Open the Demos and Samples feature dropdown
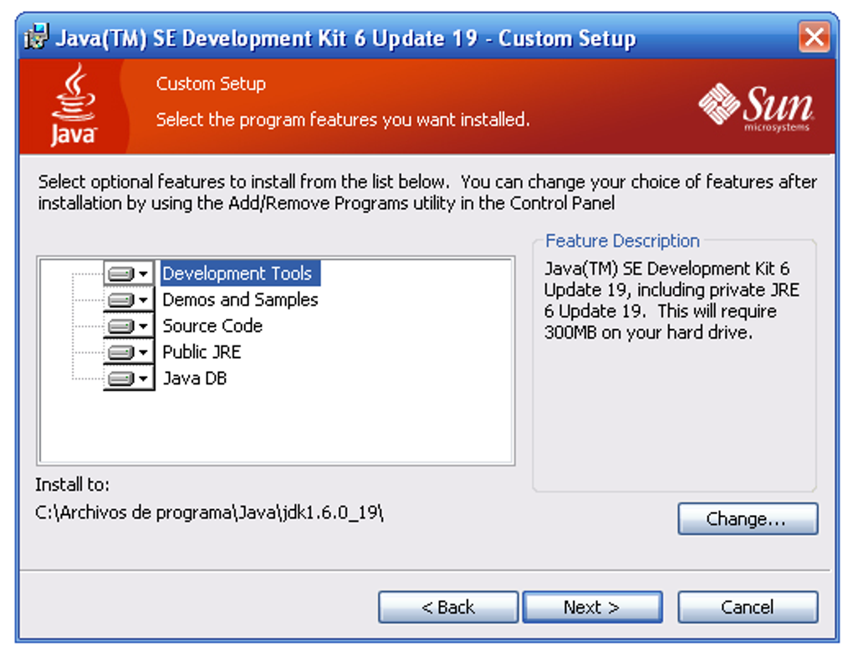The image size is (853, 648). 144,298
